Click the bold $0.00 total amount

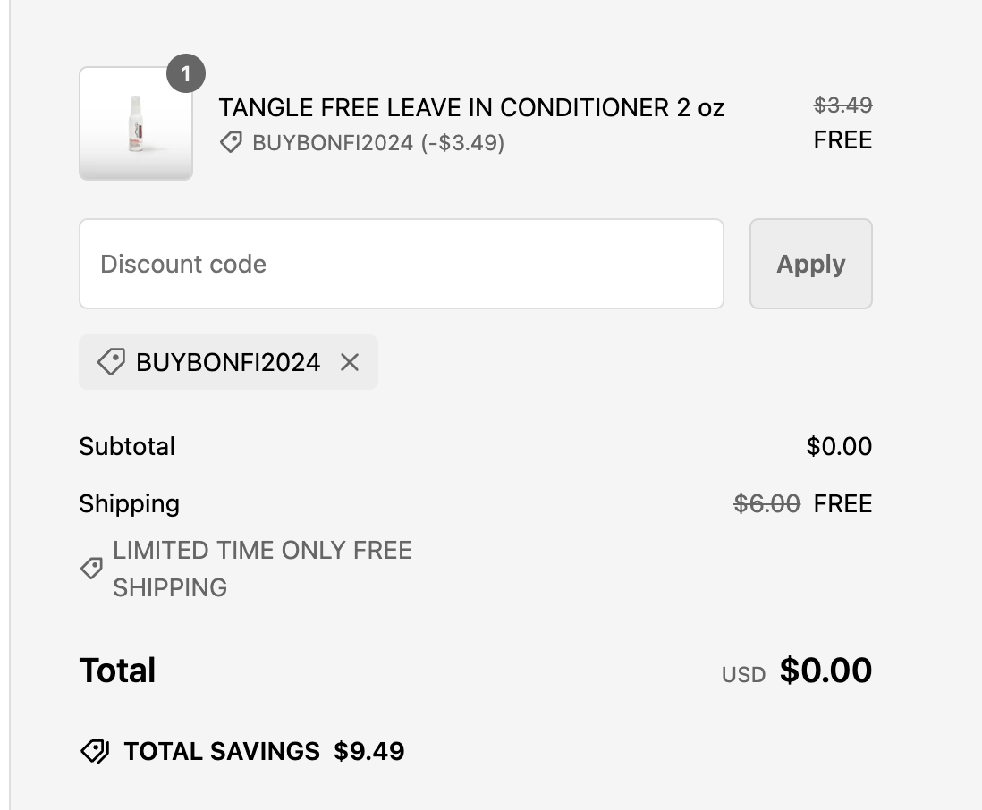(825, 671)
